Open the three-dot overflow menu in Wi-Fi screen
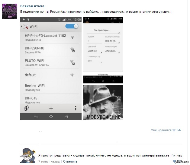The image size is (190, 165). (x=76, y=108)
